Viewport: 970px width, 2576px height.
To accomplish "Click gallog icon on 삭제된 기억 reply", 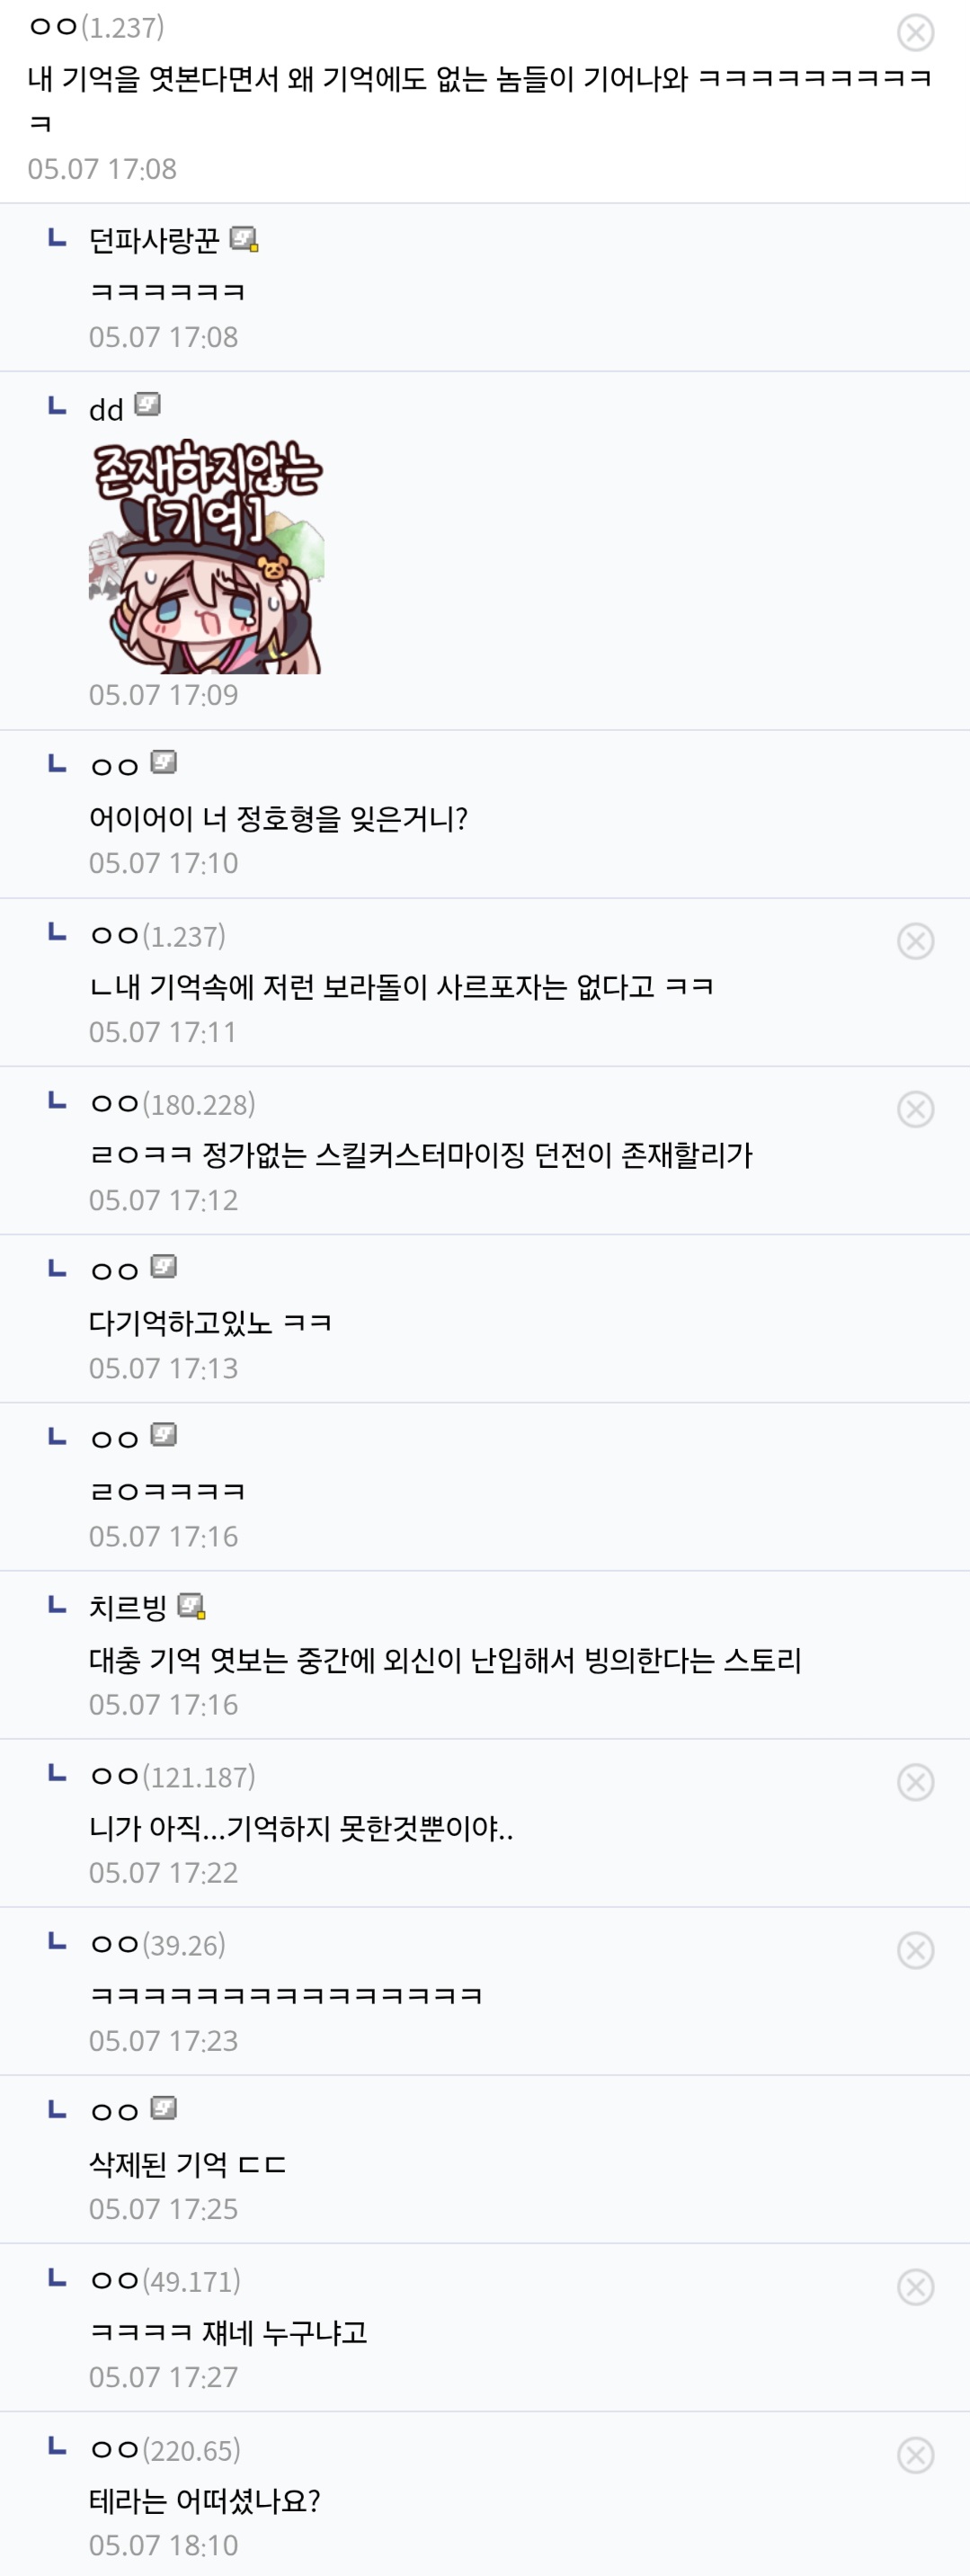I will tap(164, 2108).
